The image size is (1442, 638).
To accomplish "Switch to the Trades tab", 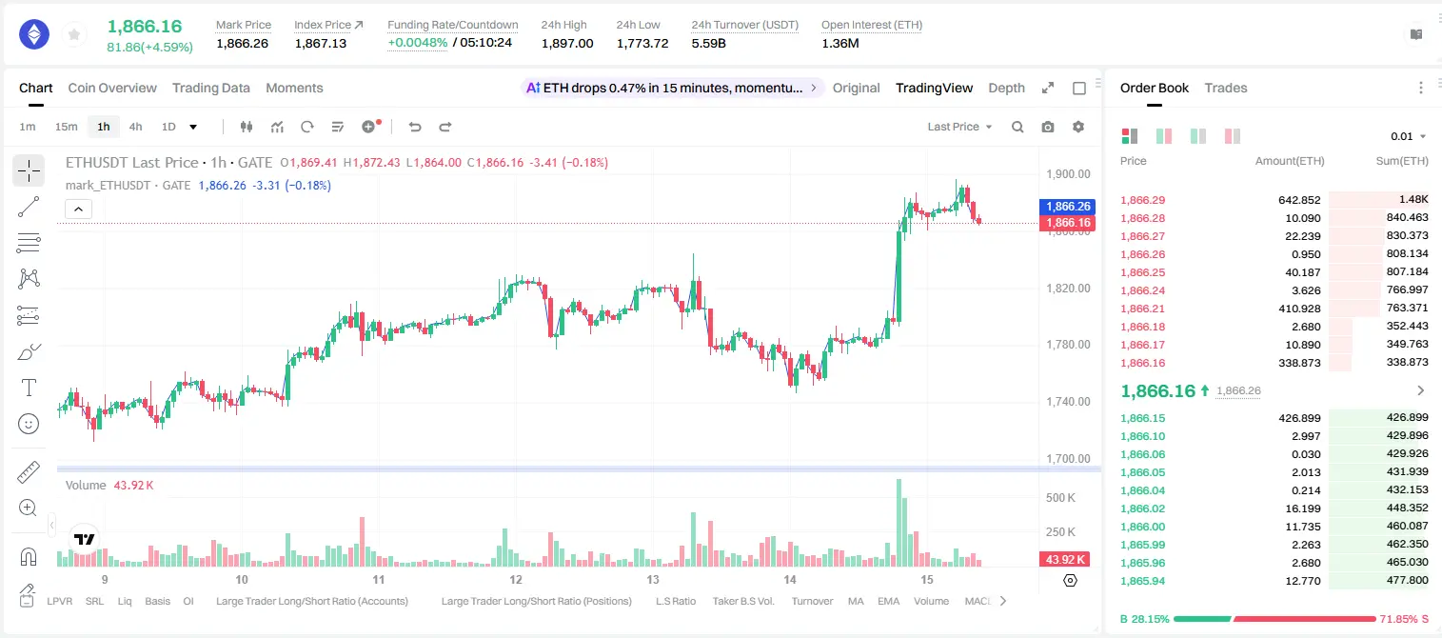I will [x=1226, y=88].
